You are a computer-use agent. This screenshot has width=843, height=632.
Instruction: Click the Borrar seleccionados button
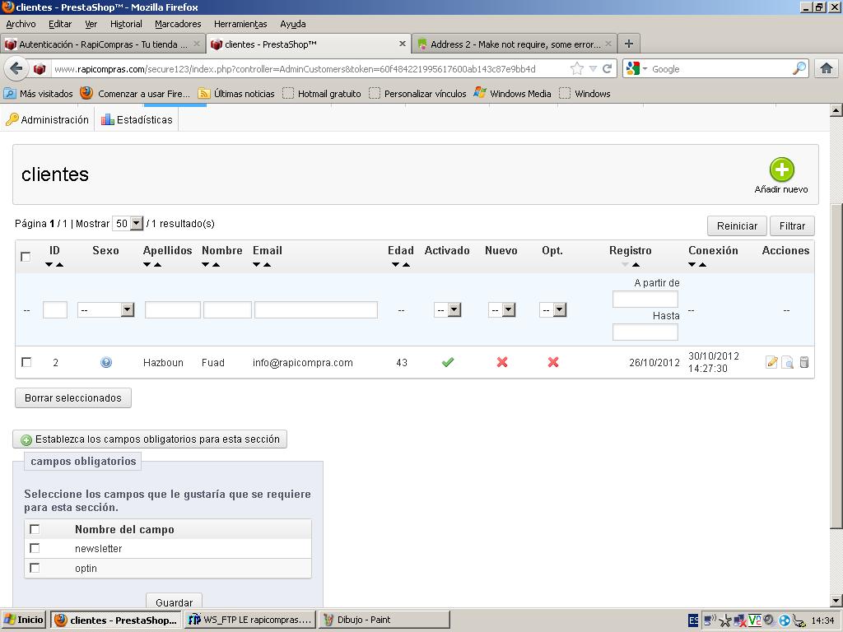tap(73, 397)
